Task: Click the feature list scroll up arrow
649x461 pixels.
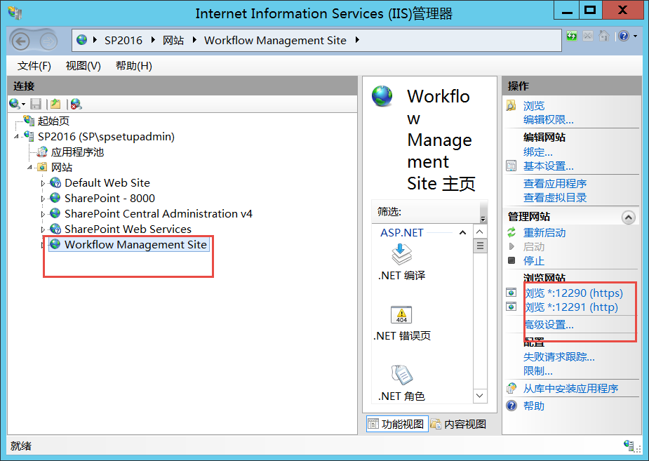Action: click(x=480, y=232)
